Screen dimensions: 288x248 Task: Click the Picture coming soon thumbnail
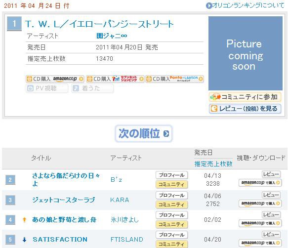tap(246, 53)
